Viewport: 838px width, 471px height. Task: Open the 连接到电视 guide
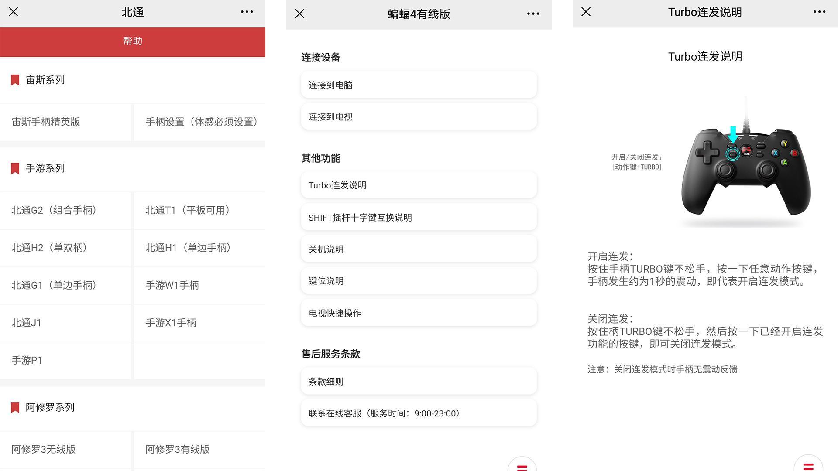coord(418,116)
